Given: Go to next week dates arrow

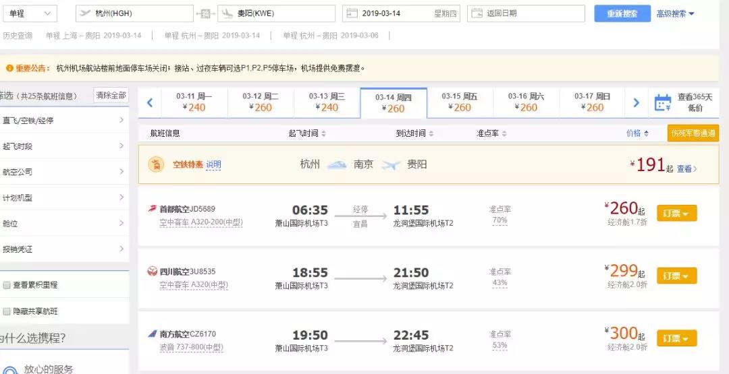Looking at the screenshot, I should click(637, 102).
